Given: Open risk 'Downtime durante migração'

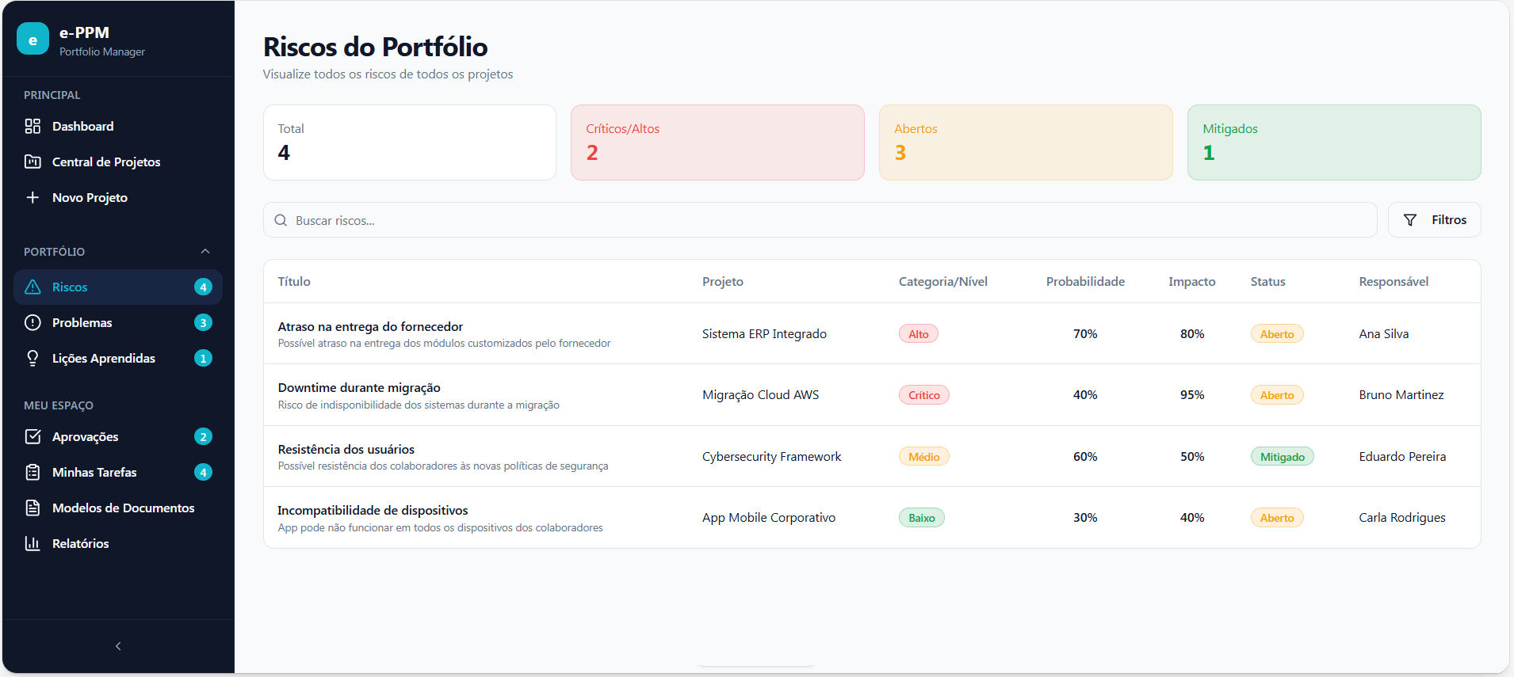Looking at the screenshot, I should pyautogui.click(x=359, y=387).
